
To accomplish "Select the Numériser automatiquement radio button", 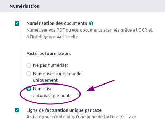I will point(29,88).
